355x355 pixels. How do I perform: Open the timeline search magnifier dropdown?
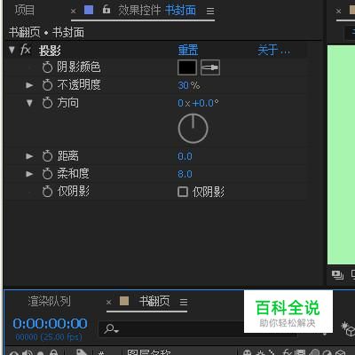click(112, 328)
